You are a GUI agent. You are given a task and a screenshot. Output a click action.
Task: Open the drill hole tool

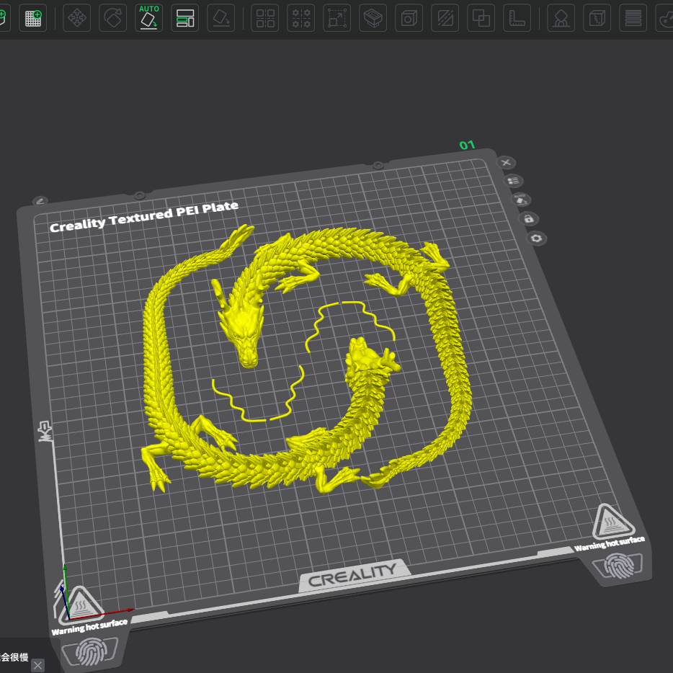tap(409, 18)
